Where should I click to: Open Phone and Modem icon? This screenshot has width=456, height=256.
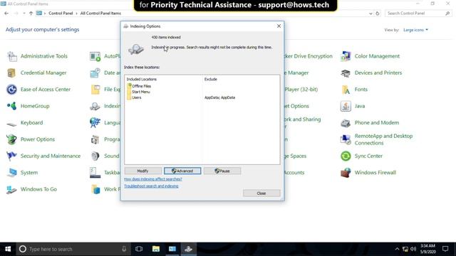(346, 123)
